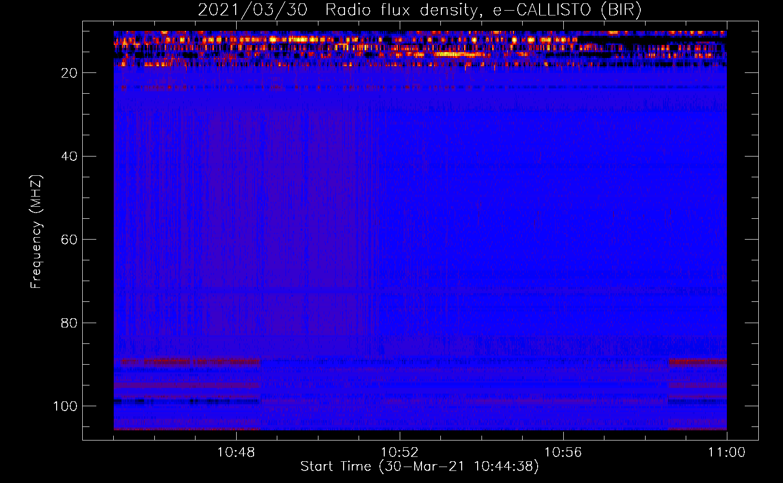The width and height of the screenshot is (783, 483).
Task: Click the 100 MHz frequency tick label
Action: (x=65, y=406)
